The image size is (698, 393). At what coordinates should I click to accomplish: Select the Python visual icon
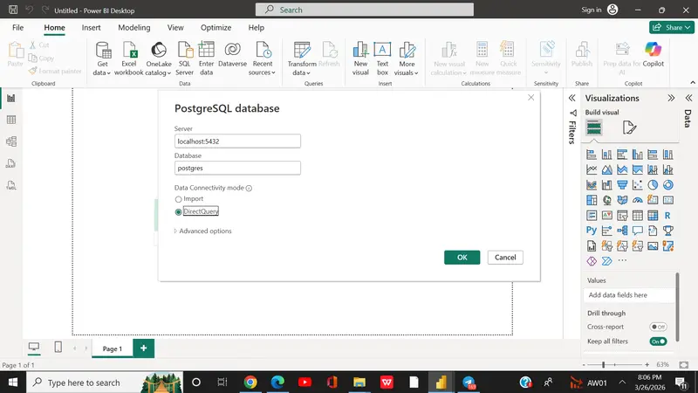[592, 231]
